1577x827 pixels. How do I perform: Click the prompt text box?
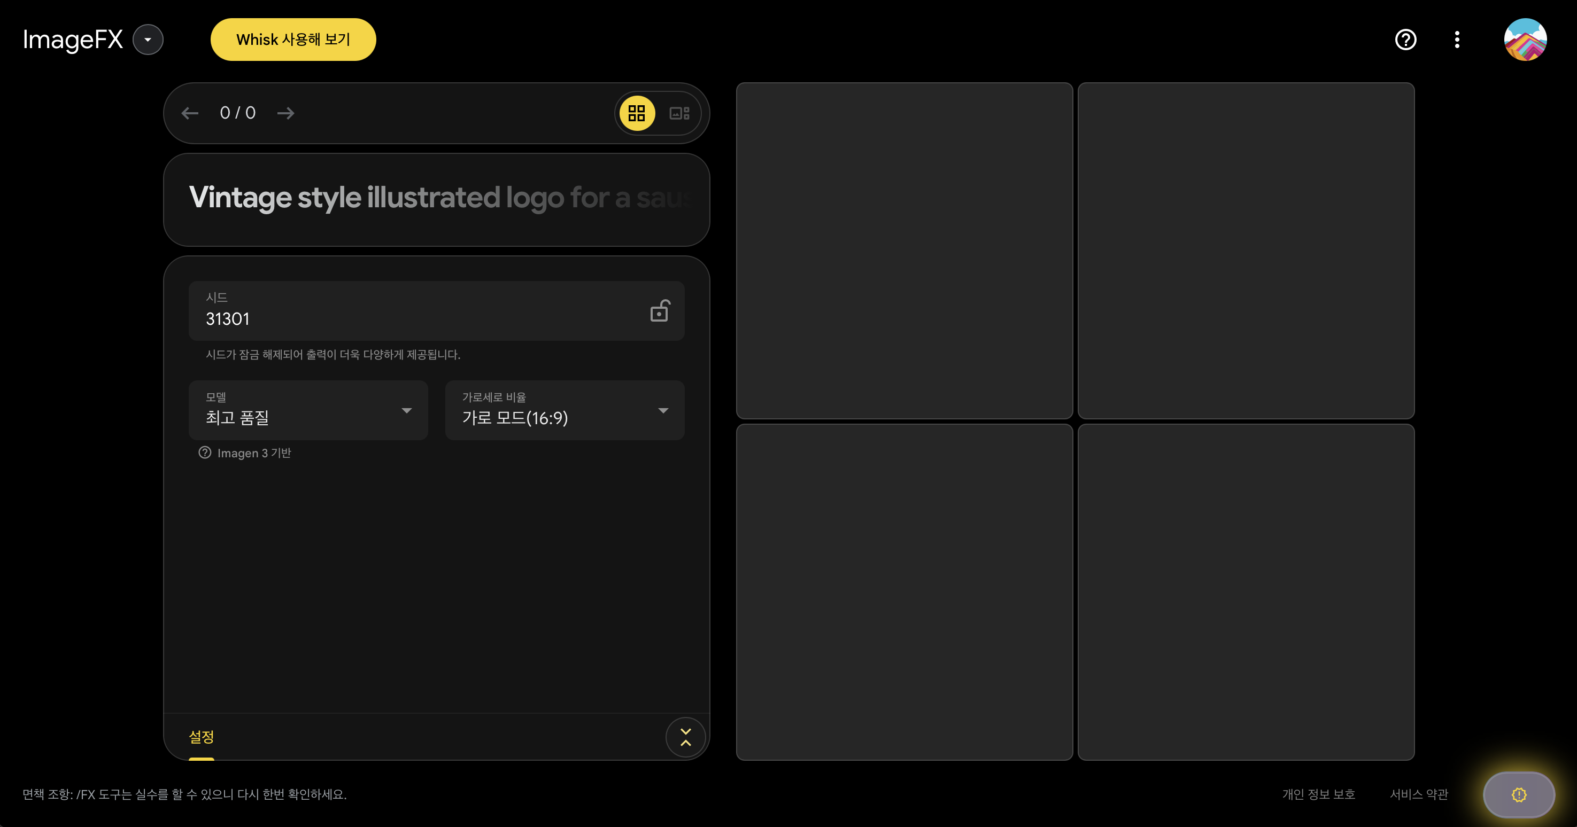pyautogui.click(x=436, y=199)
